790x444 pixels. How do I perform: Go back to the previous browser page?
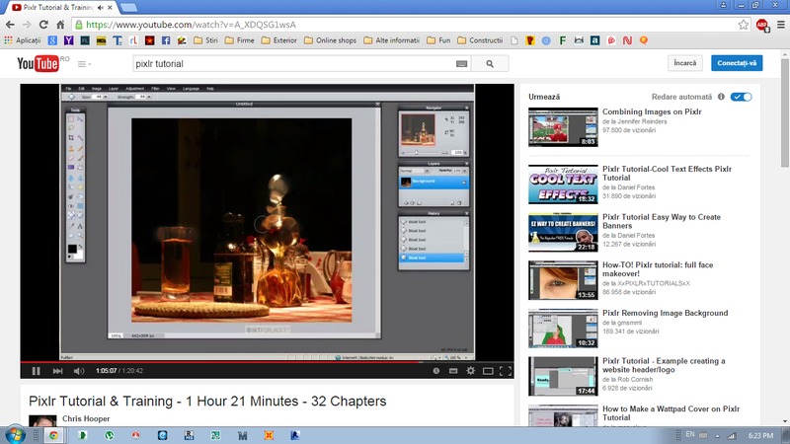pyautogui.click(x=10, y=25)
